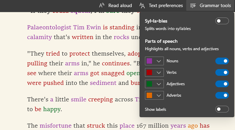
Task: Select the orange Adverbs color swatch
Action: 149,95
